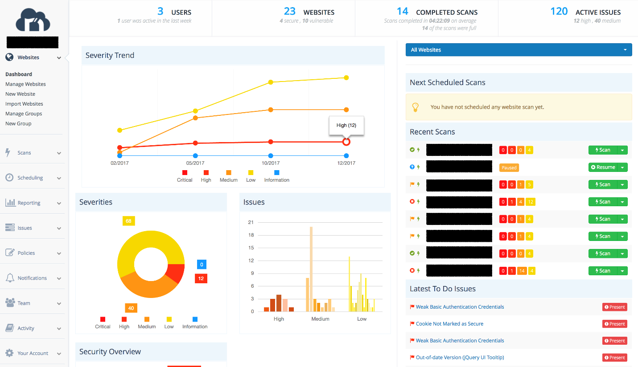Click the Scheduling clock icon in sidebar
The height and width of the screenshot is (367, 638).
click(x=9, y=178)
